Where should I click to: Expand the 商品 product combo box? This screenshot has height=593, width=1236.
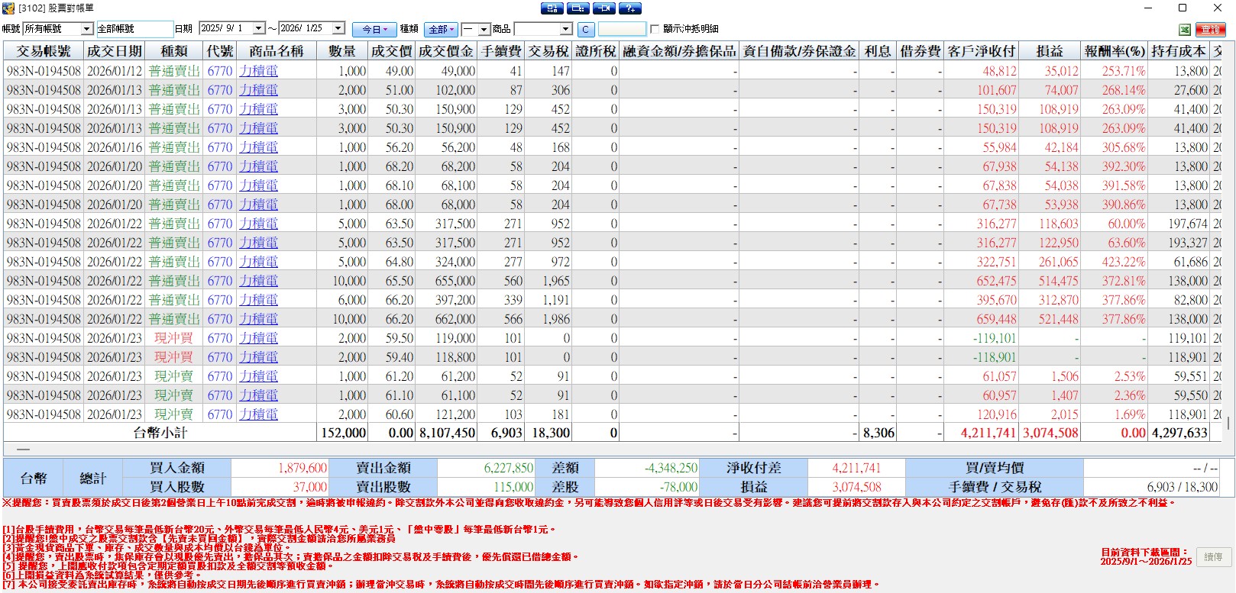tap(566, 29)
